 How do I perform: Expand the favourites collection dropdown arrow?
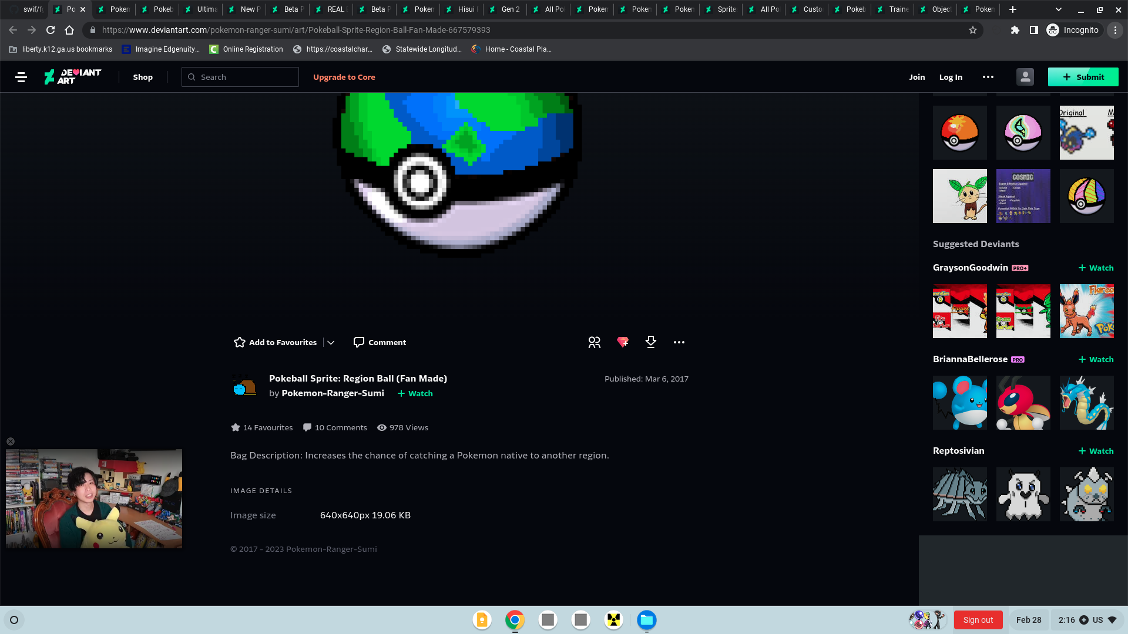(x=331, y=342)
